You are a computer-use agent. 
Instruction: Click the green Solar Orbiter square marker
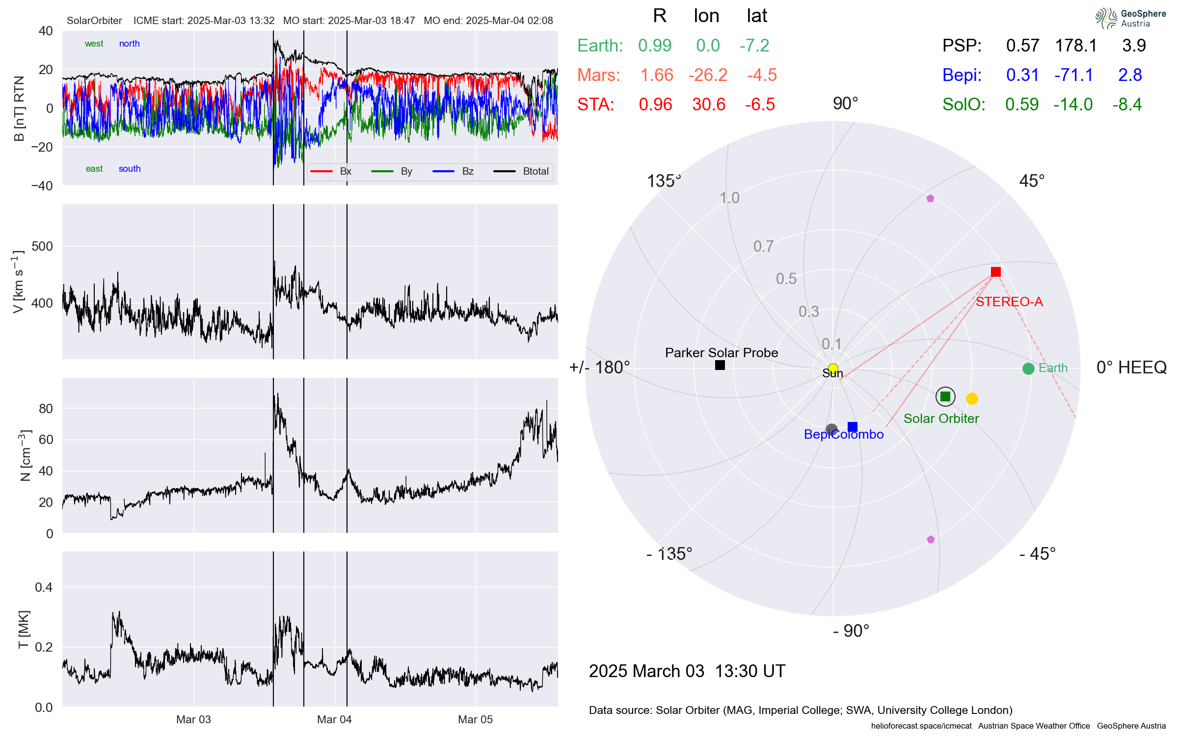tap(945, 396)
